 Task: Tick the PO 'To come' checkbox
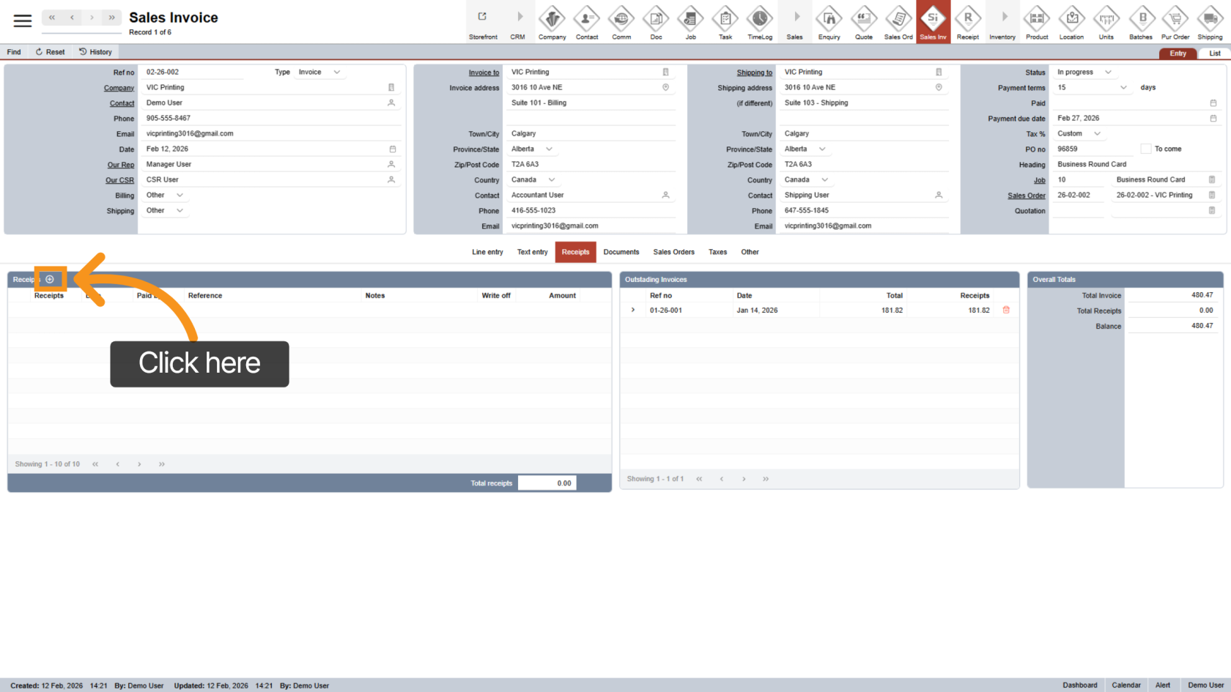1145,149
